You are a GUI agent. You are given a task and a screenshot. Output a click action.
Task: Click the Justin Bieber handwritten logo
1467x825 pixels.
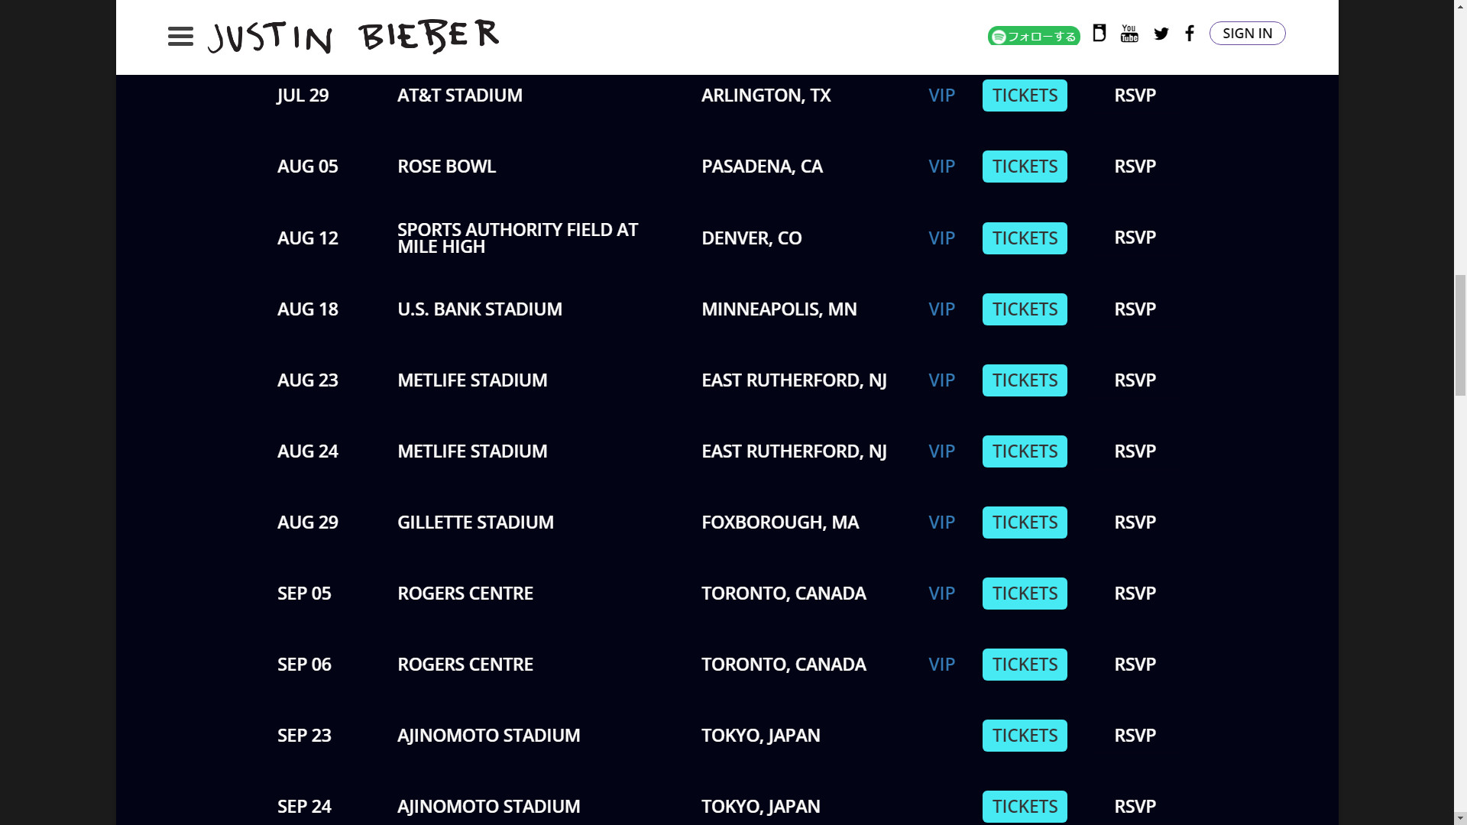click(353, 37)
